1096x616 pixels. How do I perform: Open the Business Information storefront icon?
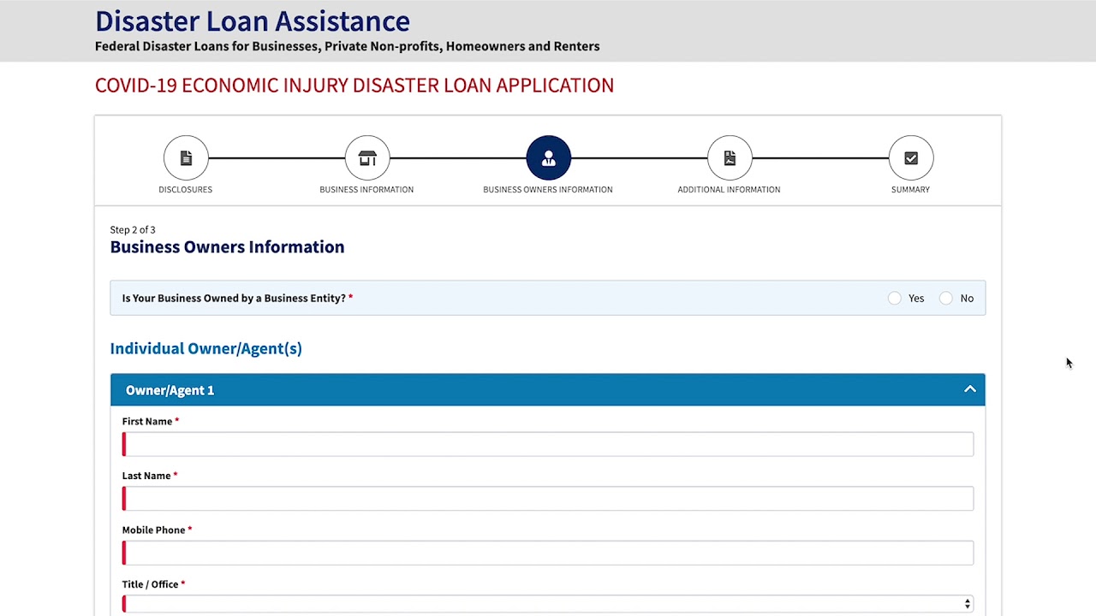[367, 158]
